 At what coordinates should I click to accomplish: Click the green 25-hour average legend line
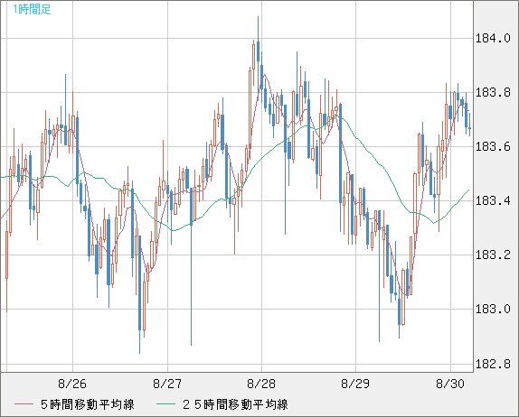coord(165,404)
